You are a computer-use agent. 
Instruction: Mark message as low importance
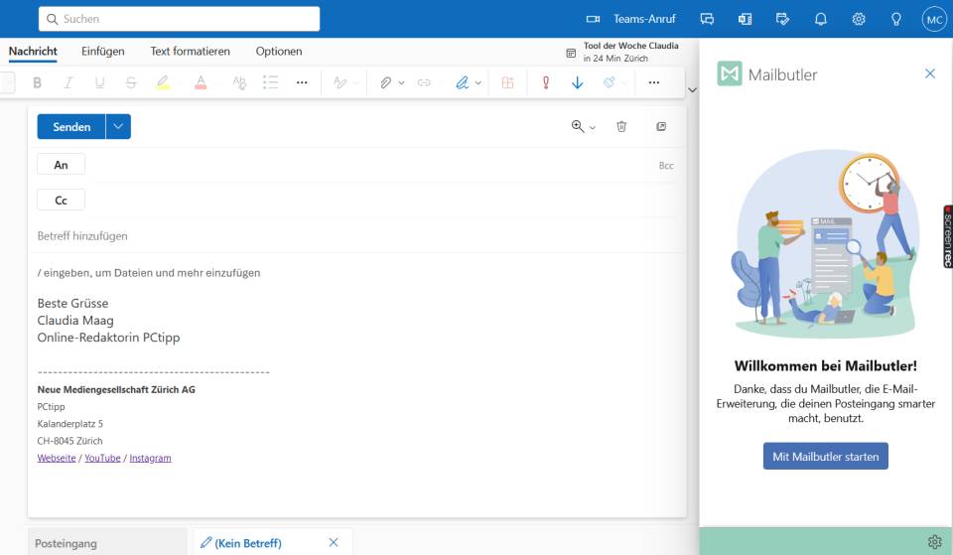pyautogui.click(x=578, y=82)
